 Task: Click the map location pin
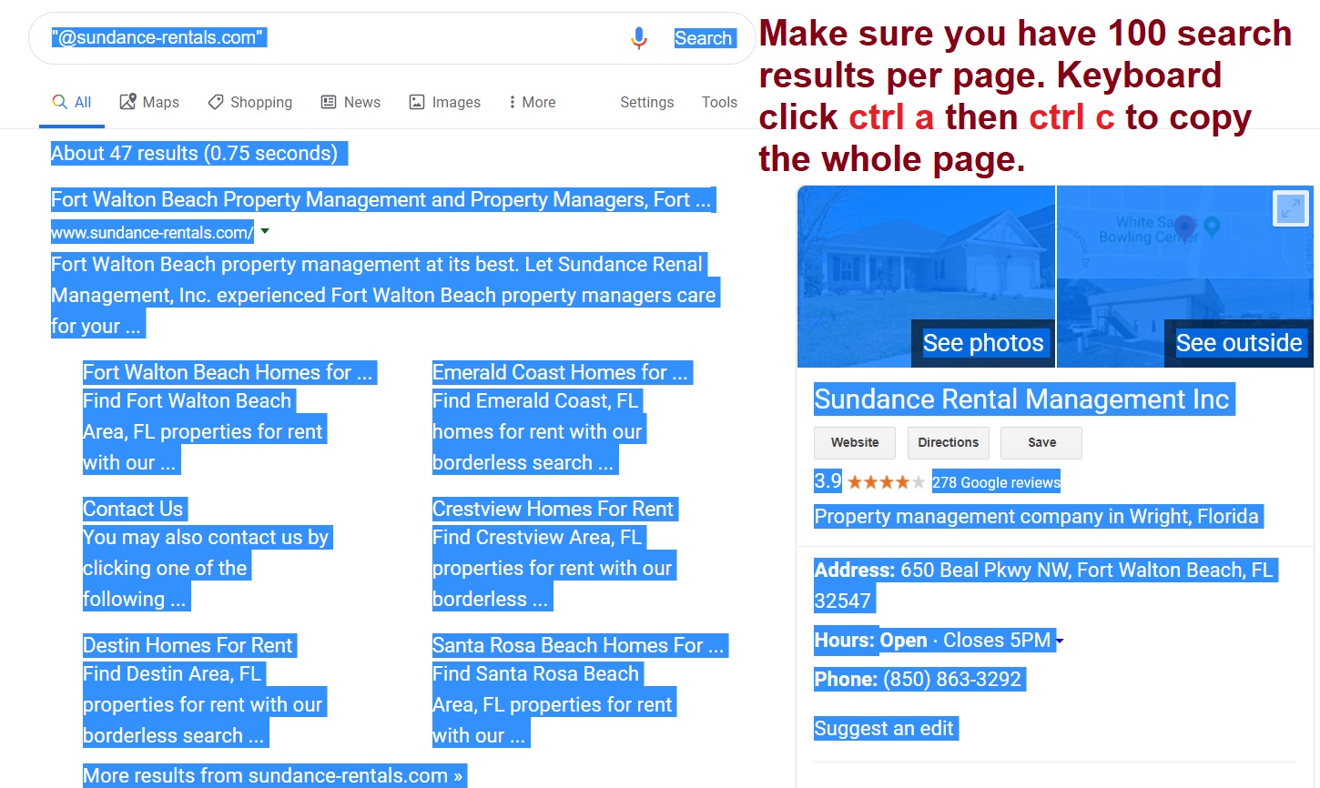tap(1184, 227)
